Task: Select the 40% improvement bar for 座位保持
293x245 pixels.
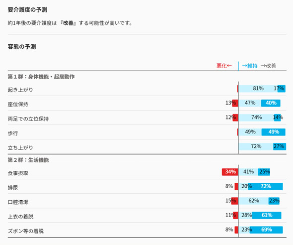Action: coord(271,103)
